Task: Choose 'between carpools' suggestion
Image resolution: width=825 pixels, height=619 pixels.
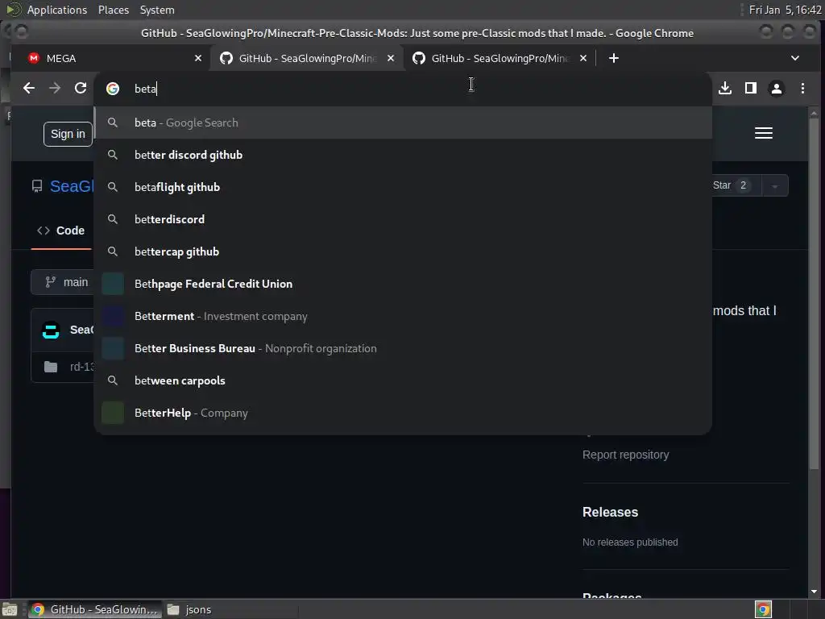Action: pyautogui.click(x=403, y=380)
